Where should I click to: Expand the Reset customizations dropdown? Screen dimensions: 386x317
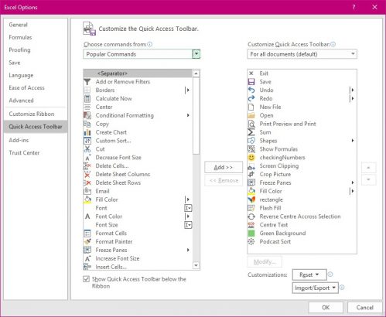[x=309, y=274]
